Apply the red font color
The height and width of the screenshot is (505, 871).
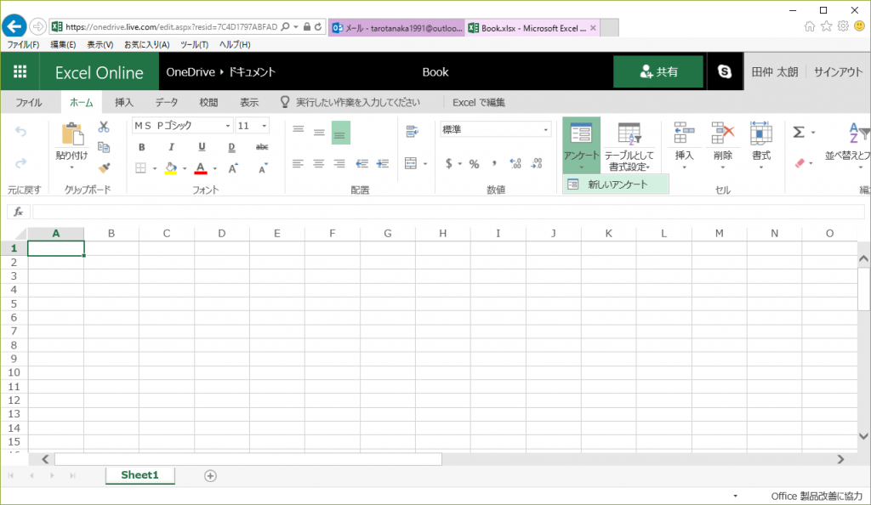pyautogui.click(x=201, y=168)
